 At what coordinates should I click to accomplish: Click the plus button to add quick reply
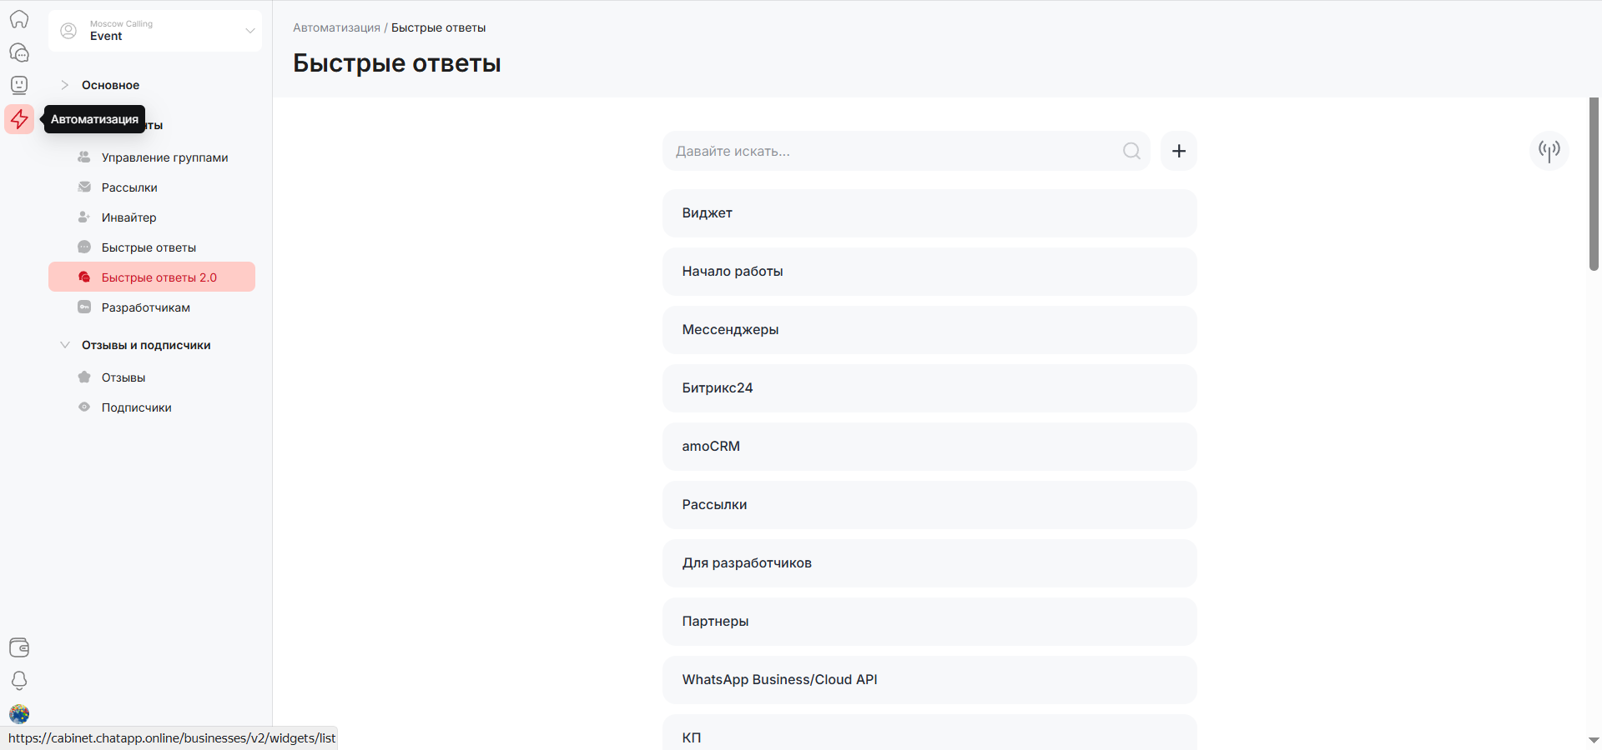1178,151
